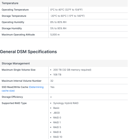Select the 'RAID 5' bullet
Image resolution: width=128 pixels, height=139 pixels.
click(57, 127)
